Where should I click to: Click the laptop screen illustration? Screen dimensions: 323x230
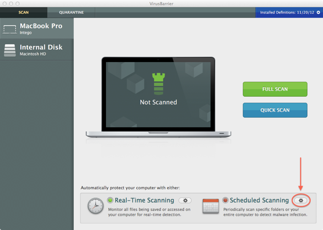tap(158, 94)
